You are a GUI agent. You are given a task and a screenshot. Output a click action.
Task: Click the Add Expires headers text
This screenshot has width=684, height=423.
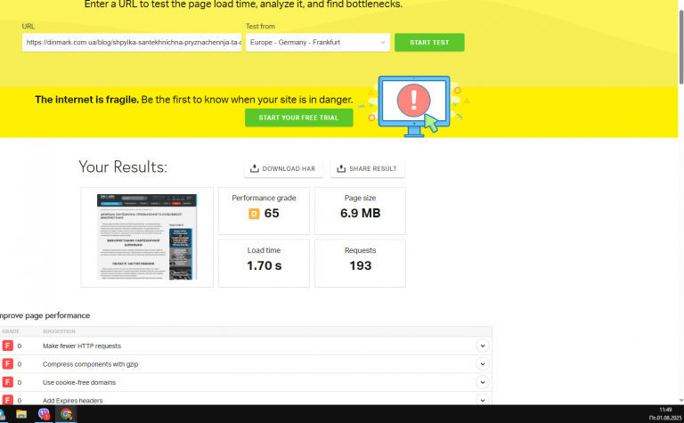pyautogui.click(x=73, y=401)
